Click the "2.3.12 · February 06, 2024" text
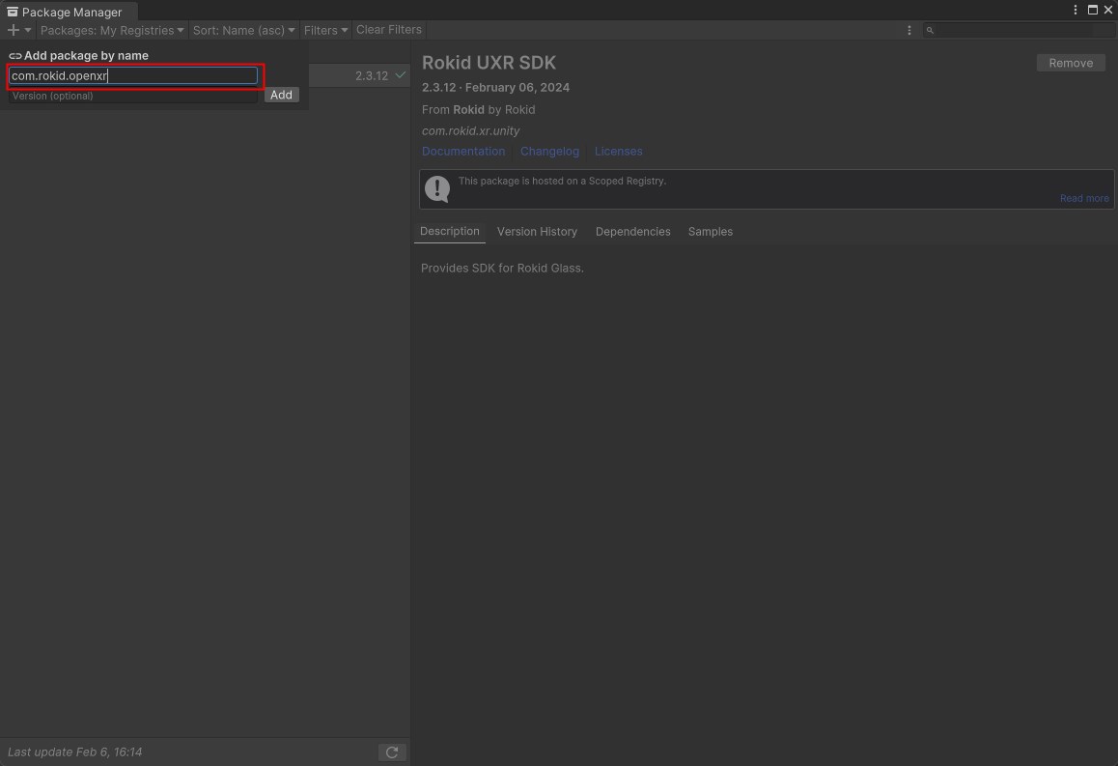 [x=495, y=88]
